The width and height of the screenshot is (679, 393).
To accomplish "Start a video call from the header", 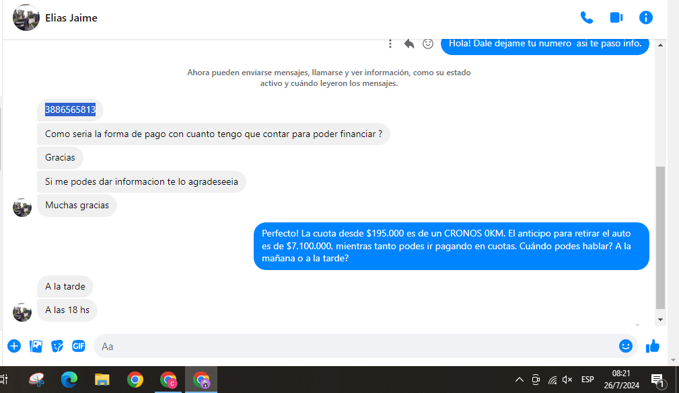I will pos(616,18).
